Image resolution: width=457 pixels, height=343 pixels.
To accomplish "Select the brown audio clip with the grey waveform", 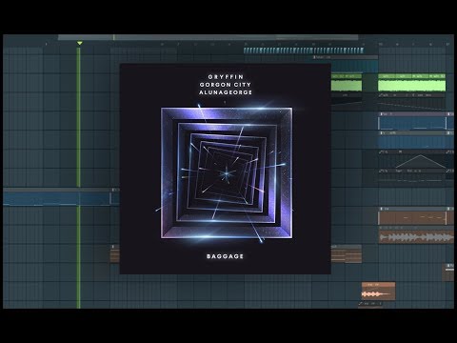I will pos(416,235).
